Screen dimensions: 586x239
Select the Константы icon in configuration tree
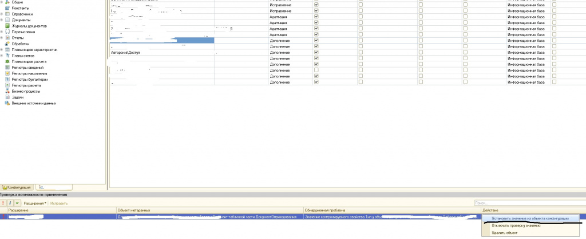(7, 8)
